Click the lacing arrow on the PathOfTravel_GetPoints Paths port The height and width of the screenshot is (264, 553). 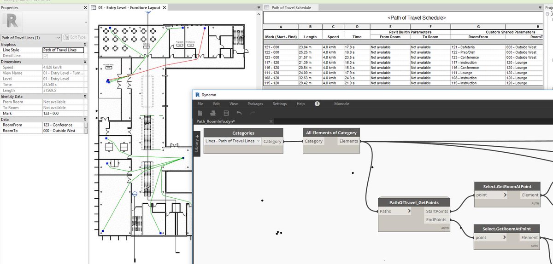[x=409, y=211]
